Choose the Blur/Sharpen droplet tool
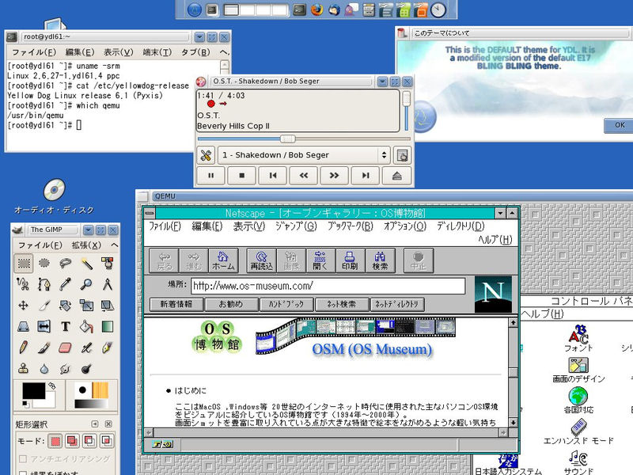Screen dimensions: 633x475 tap(44, 368)
